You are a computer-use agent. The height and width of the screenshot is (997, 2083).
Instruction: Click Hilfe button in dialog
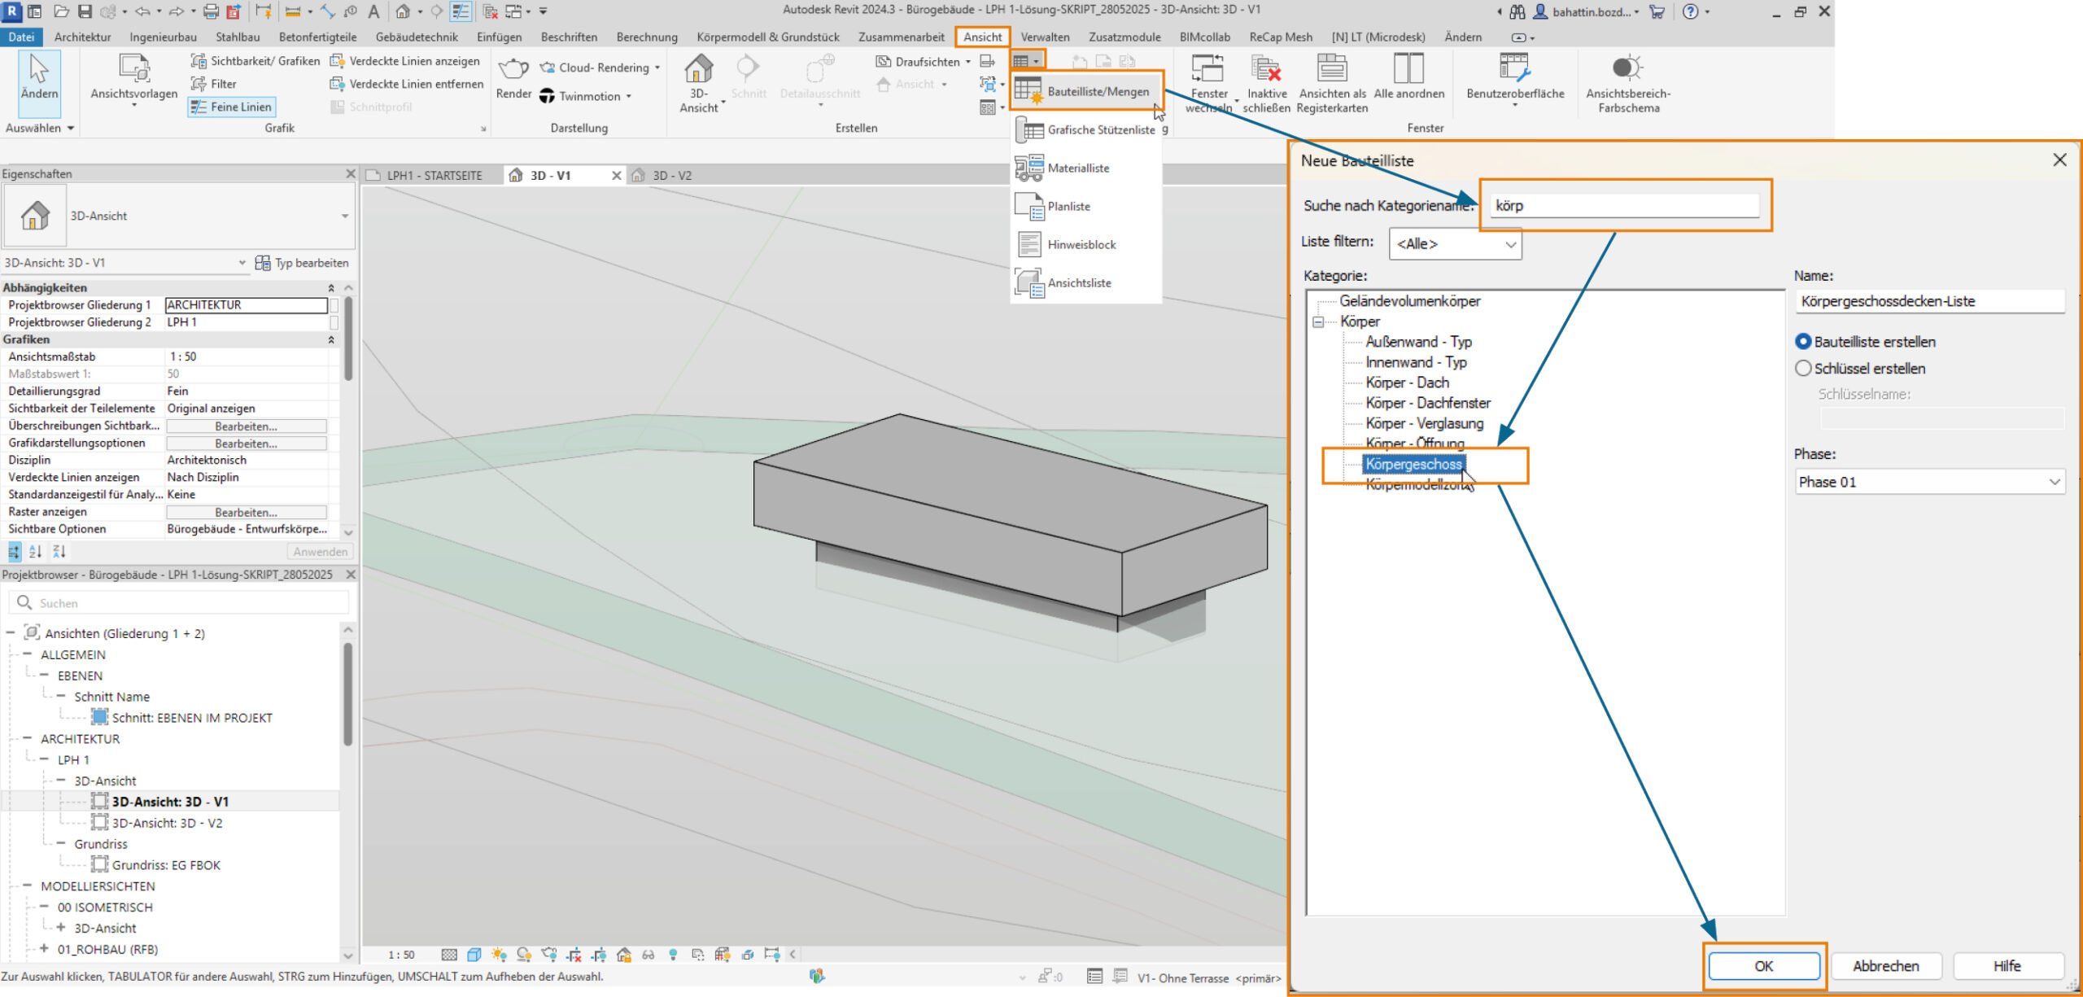pos(2007,966)
